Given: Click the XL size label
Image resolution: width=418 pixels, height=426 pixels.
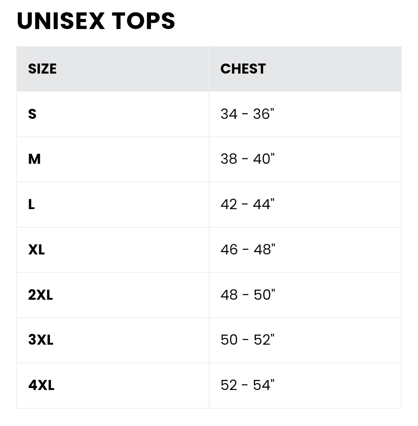Looking at the screenshot, I should [x=36, y=250].
